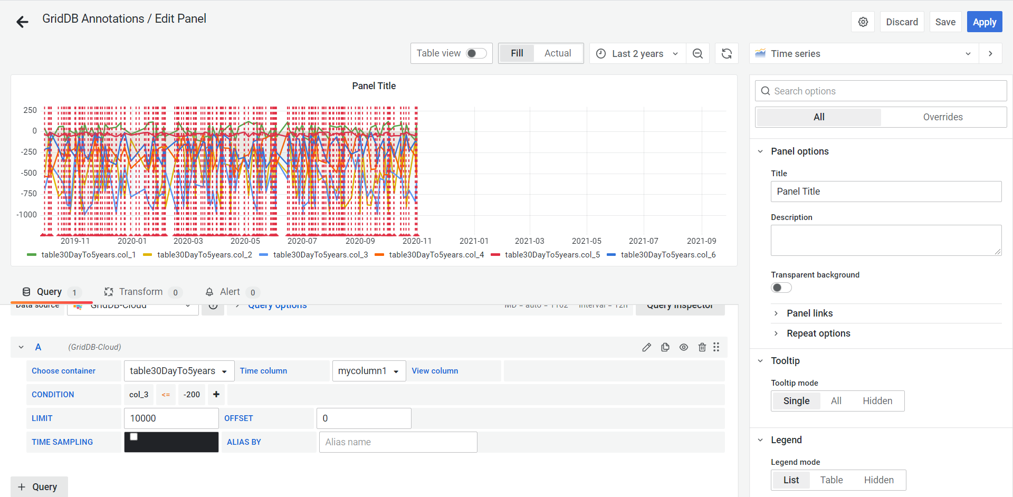Click the back arrow to leave Edit Panel

(22, 22)
